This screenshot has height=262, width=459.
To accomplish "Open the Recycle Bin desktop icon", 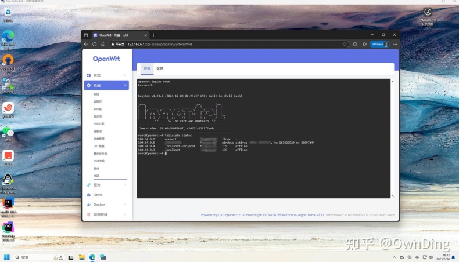I will click(x=8, y=12).
